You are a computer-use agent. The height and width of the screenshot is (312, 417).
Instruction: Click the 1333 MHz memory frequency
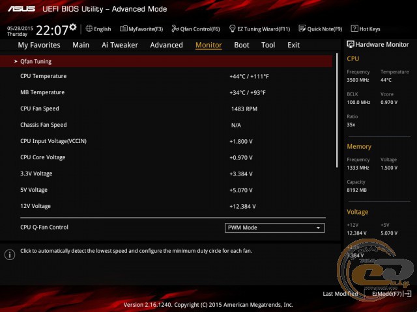pos(358,168)
